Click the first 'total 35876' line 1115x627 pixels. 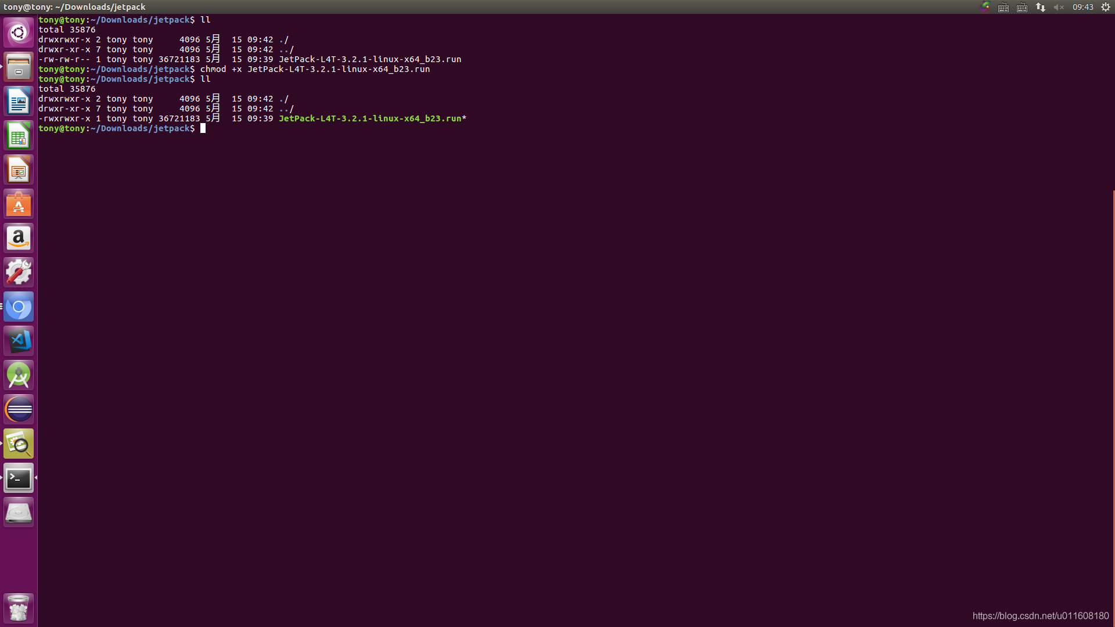click(x=67, y=30)
